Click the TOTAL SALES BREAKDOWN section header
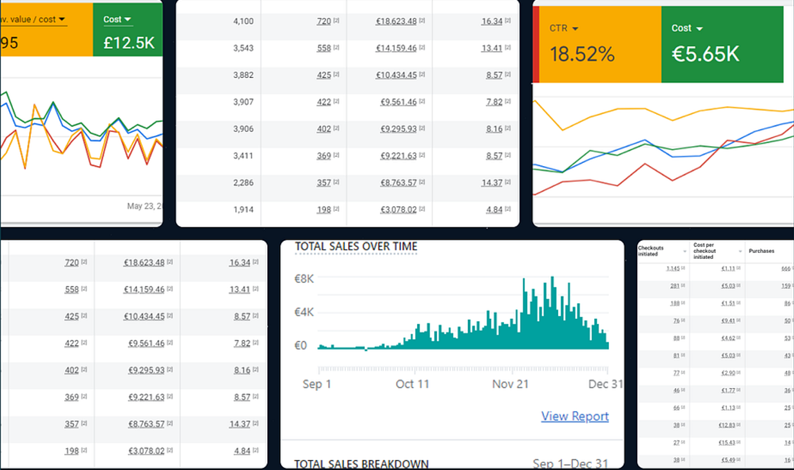The image size is (794, 470). tap(361, 464)
